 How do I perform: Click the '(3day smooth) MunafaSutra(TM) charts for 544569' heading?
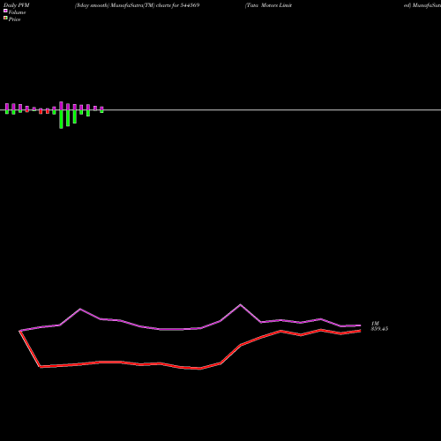(137, 5)
